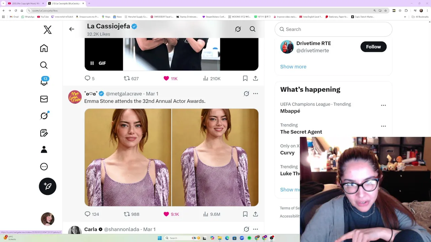Viewport: 431px width, 242px height.
Task: Bookmark the Emma Stone post
Action: click(245, 214)
